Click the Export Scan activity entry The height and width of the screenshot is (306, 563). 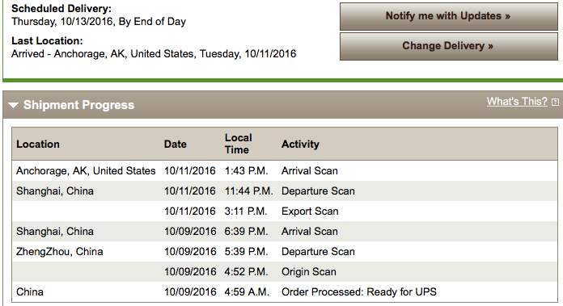310,212
